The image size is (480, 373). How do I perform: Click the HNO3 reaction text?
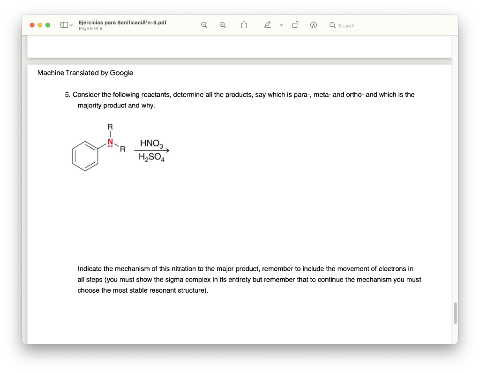pos(150,144)
